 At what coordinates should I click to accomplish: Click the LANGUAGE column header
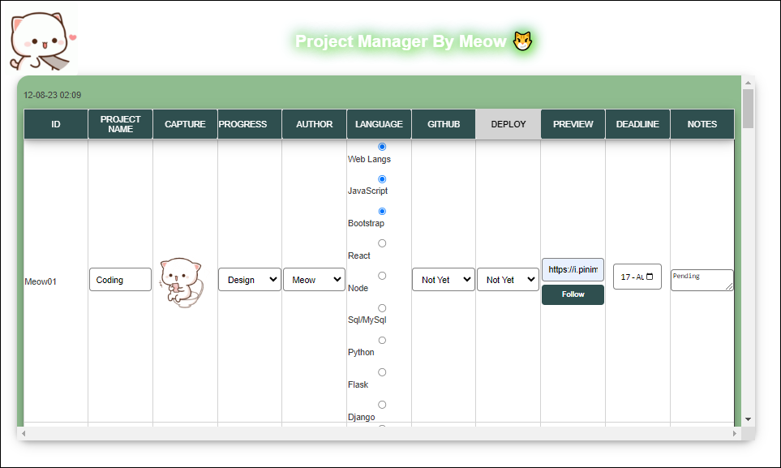point(379,123)
